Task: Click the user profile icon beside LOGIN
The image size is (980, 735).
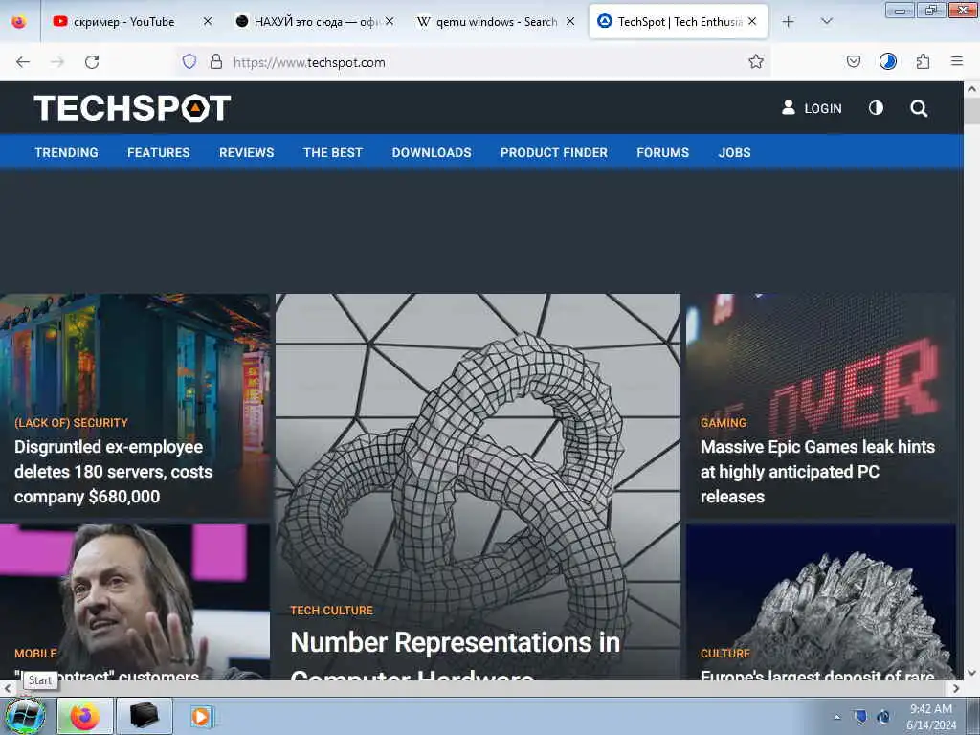Action: [789, 107]
